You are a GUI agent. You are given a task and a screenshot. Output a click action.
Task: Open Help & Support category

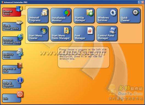[12, 84]
